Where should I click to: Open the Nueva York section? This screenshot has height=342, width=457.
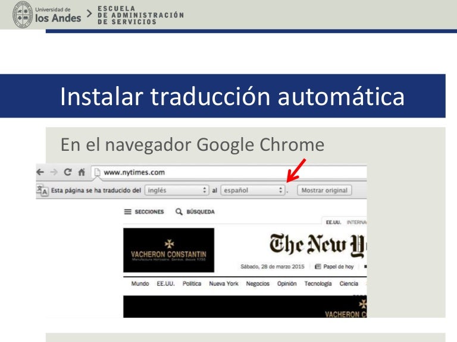point(224,284)
